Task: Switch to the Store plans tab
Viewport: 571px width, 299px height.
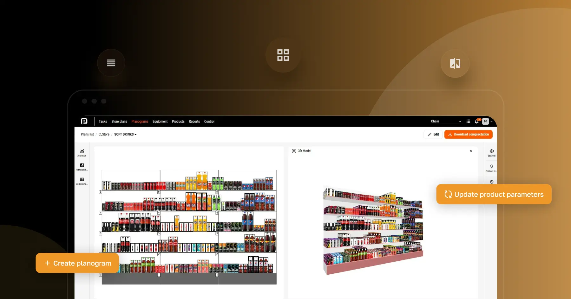Action: 119,121
